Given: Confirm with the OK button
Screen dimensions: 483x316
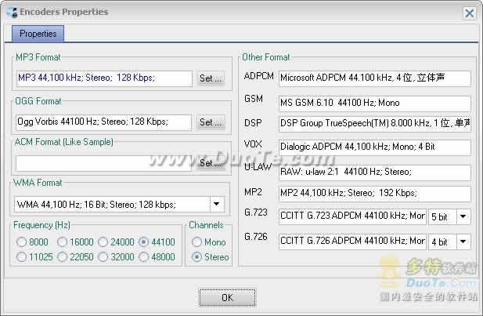Looking at the screenshot, I should click(227, 297).
